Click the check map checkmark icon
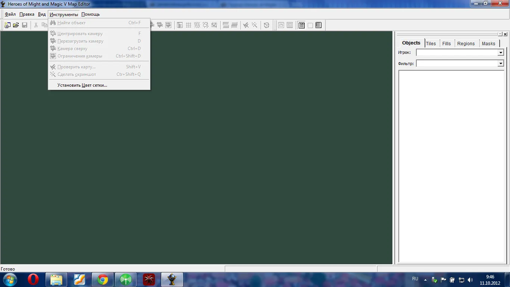Image resolution: width=510 pixels, height=287 pixels. [x=246, y=25]
